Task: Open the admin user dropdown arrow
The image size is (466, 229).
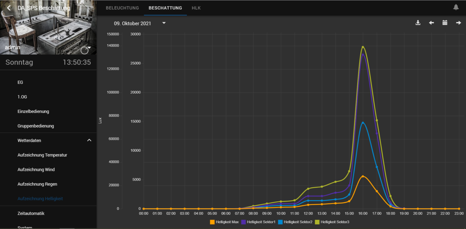Action: pos(90,48)
